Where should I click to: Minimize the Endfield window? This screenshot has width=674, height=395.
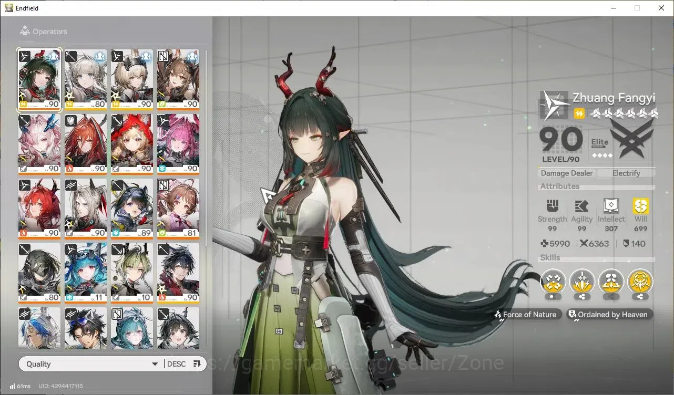coord(613,8)
